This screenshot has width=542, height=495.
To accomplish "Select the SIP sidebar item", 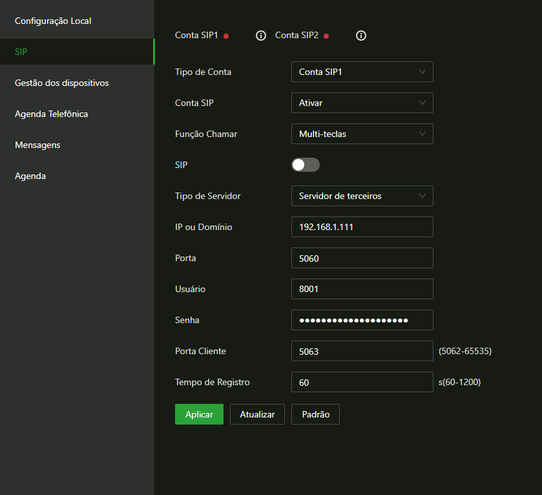I will [x=77, y=52].
